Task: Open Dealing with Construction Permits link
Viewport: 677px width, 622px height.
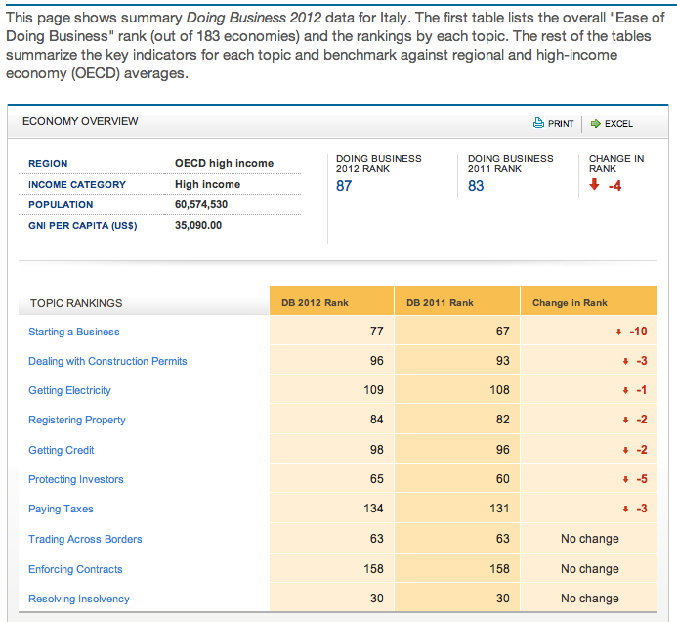Action: [107, 361]
